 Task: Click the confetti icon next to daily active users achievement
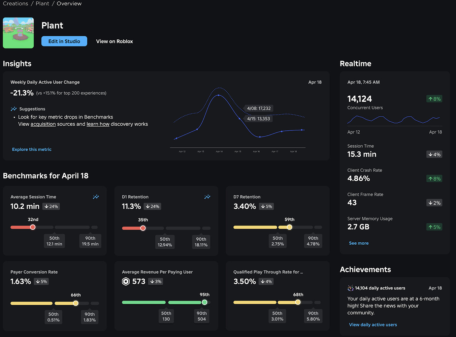tap(350, 288)
